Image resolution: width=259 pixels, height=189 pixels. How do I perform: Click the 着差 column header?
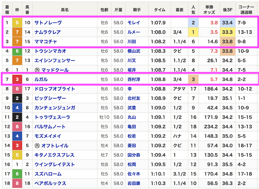tap(179, 10)
